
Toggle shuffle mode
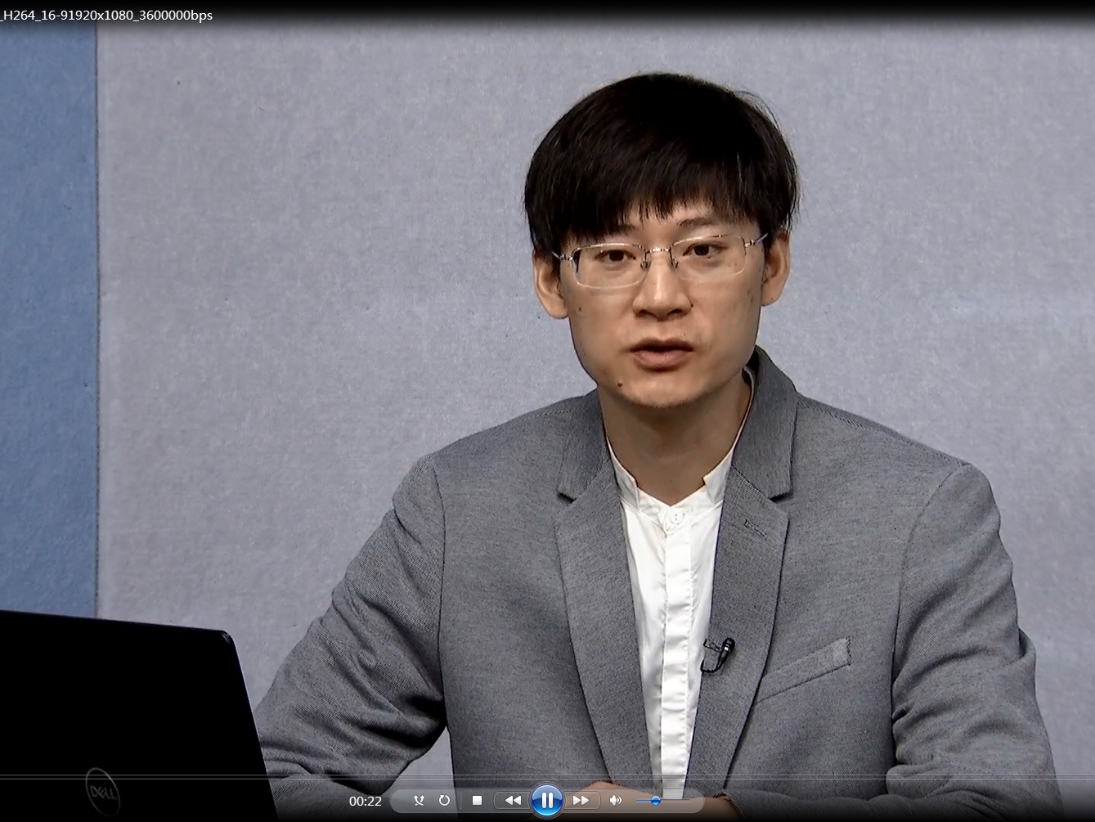pyautogui.click(x=419, y=800)
